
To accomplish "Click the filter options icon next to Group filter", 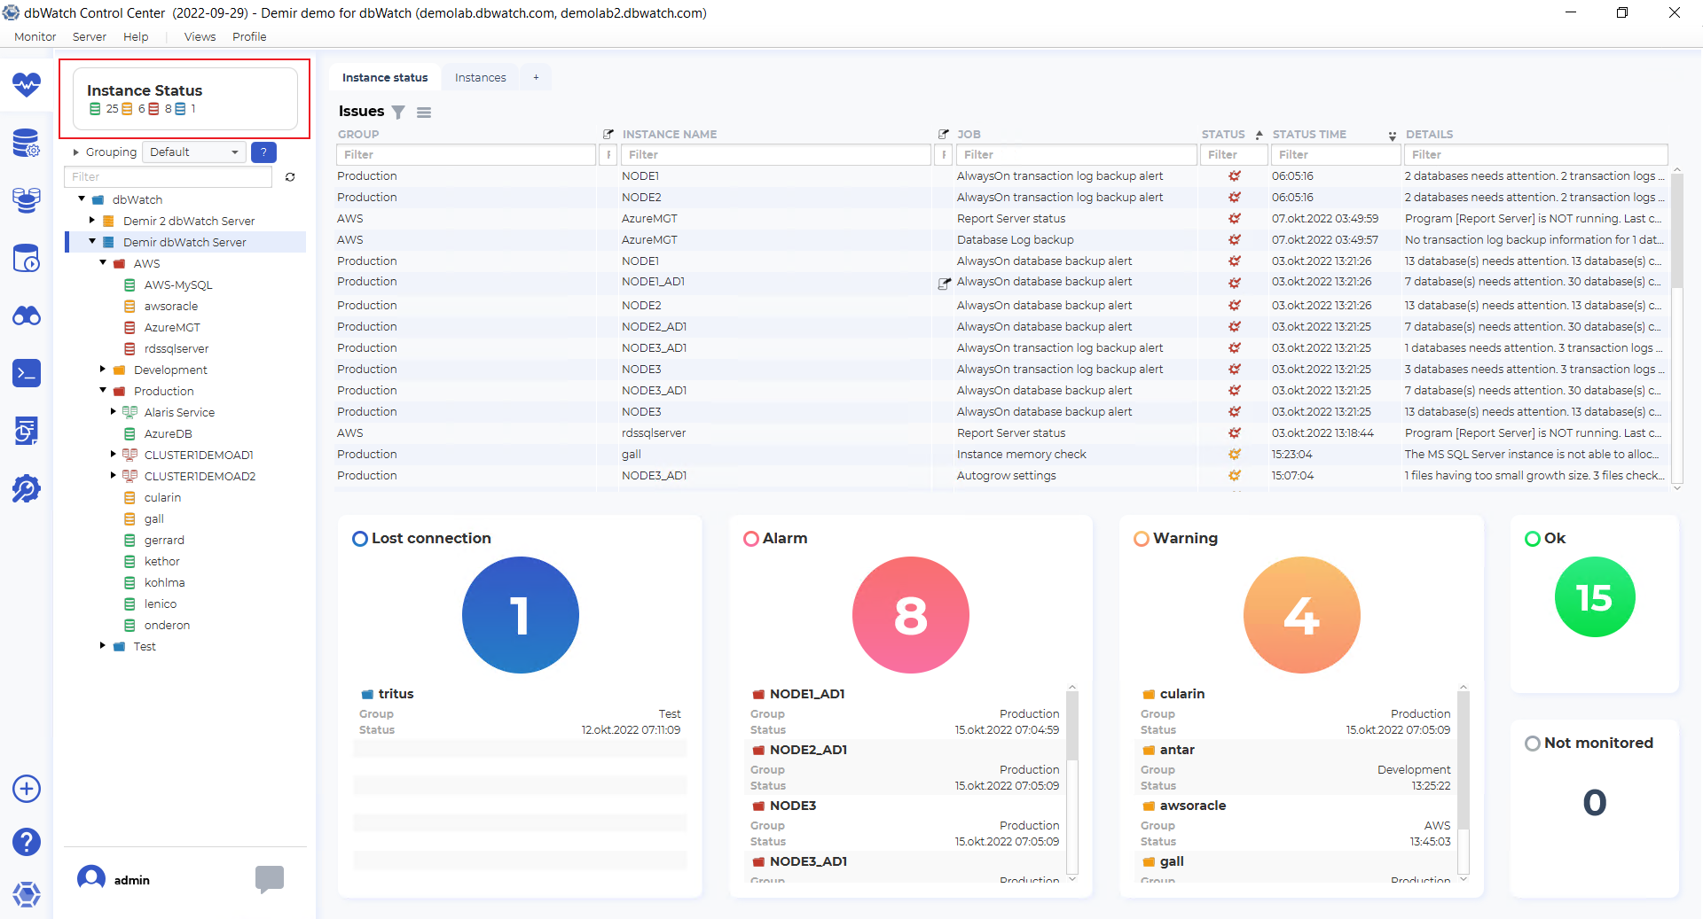I will tap(608, 155).
